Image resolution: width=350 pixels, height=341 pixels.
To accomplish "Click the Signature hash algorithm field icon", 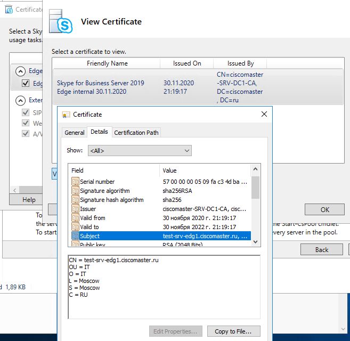I will (x=75, y=200).
